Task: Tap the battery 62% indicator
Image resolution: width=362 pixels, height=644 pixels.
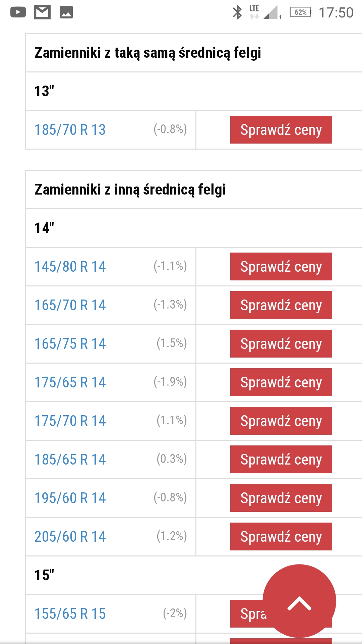Action: click(301, 12)
